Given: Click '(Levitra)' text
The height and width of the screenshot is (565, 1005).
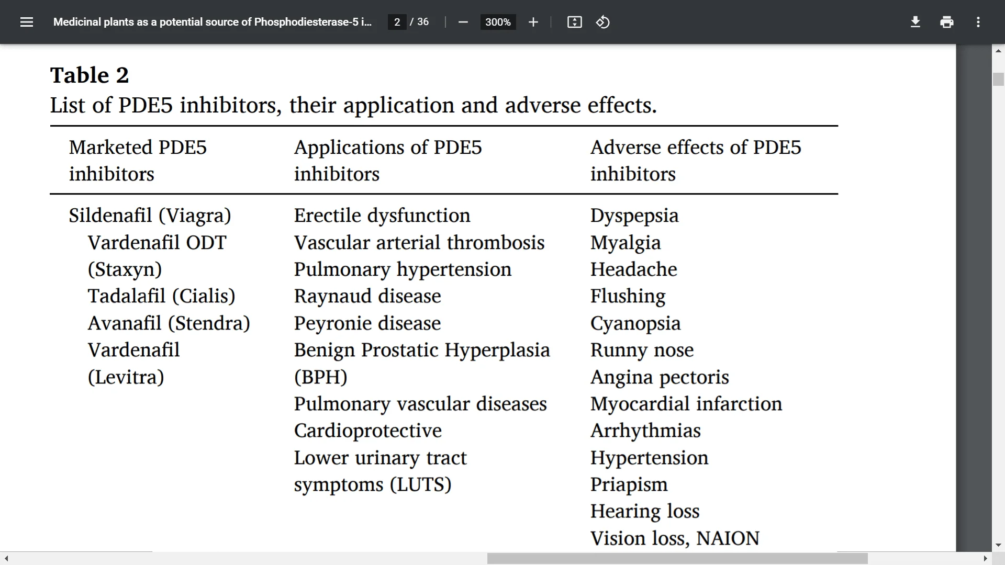Looking at the screenshot, I should click(x=126, y=377).
